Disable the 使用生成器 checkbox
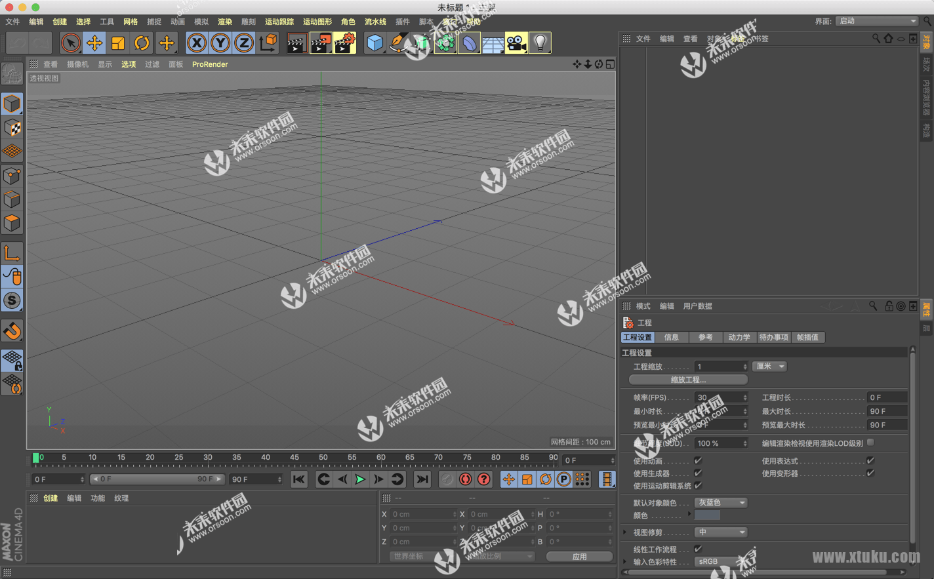This screenshot has width=934, height=579. point(698,473)
